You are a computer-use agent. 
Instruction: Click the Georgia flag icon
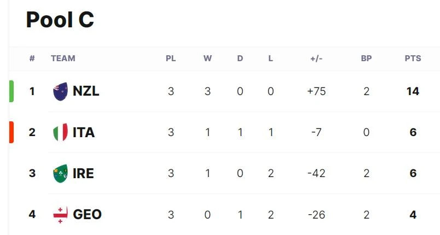click(60, 215)
